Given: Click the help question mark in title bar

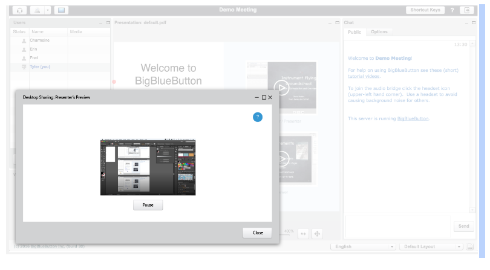Looking at the screenshot, I should (x=452, y=10).
